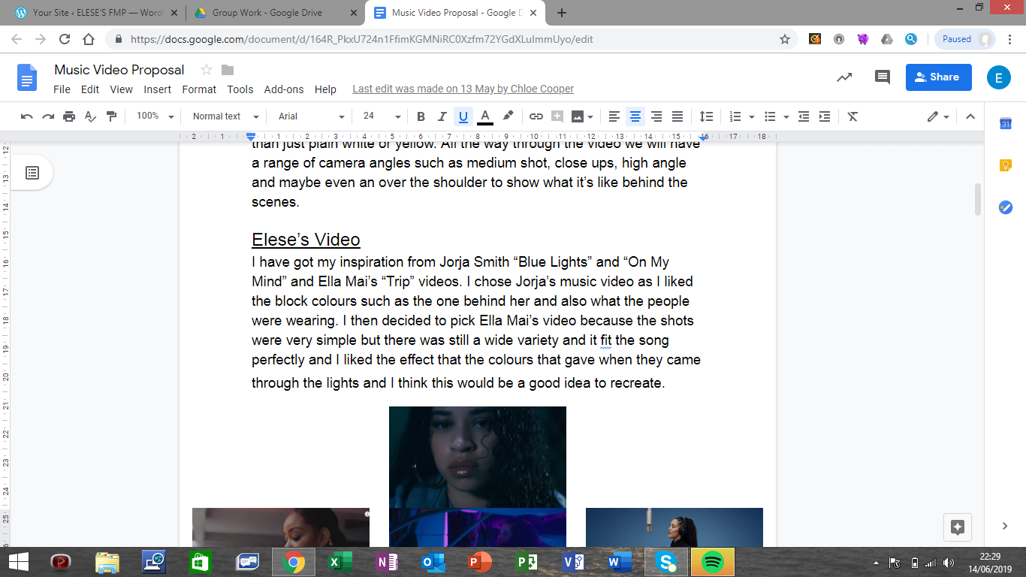Toggle Underline formatting
The image size is (1026, 577).
pyautogui.click(x=463, y=116)
